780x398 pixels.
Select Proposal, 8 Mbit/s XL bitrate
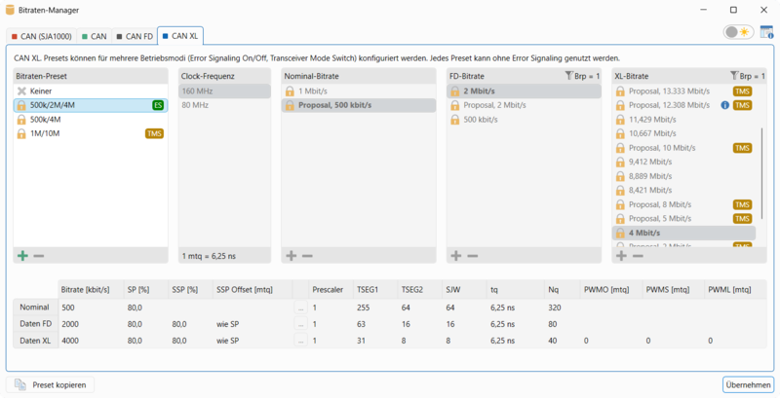pyautogui.click(x=684, y=204)
